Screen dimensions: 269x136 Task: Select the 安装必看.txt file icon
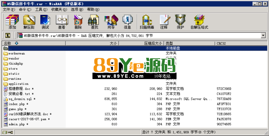6,94
